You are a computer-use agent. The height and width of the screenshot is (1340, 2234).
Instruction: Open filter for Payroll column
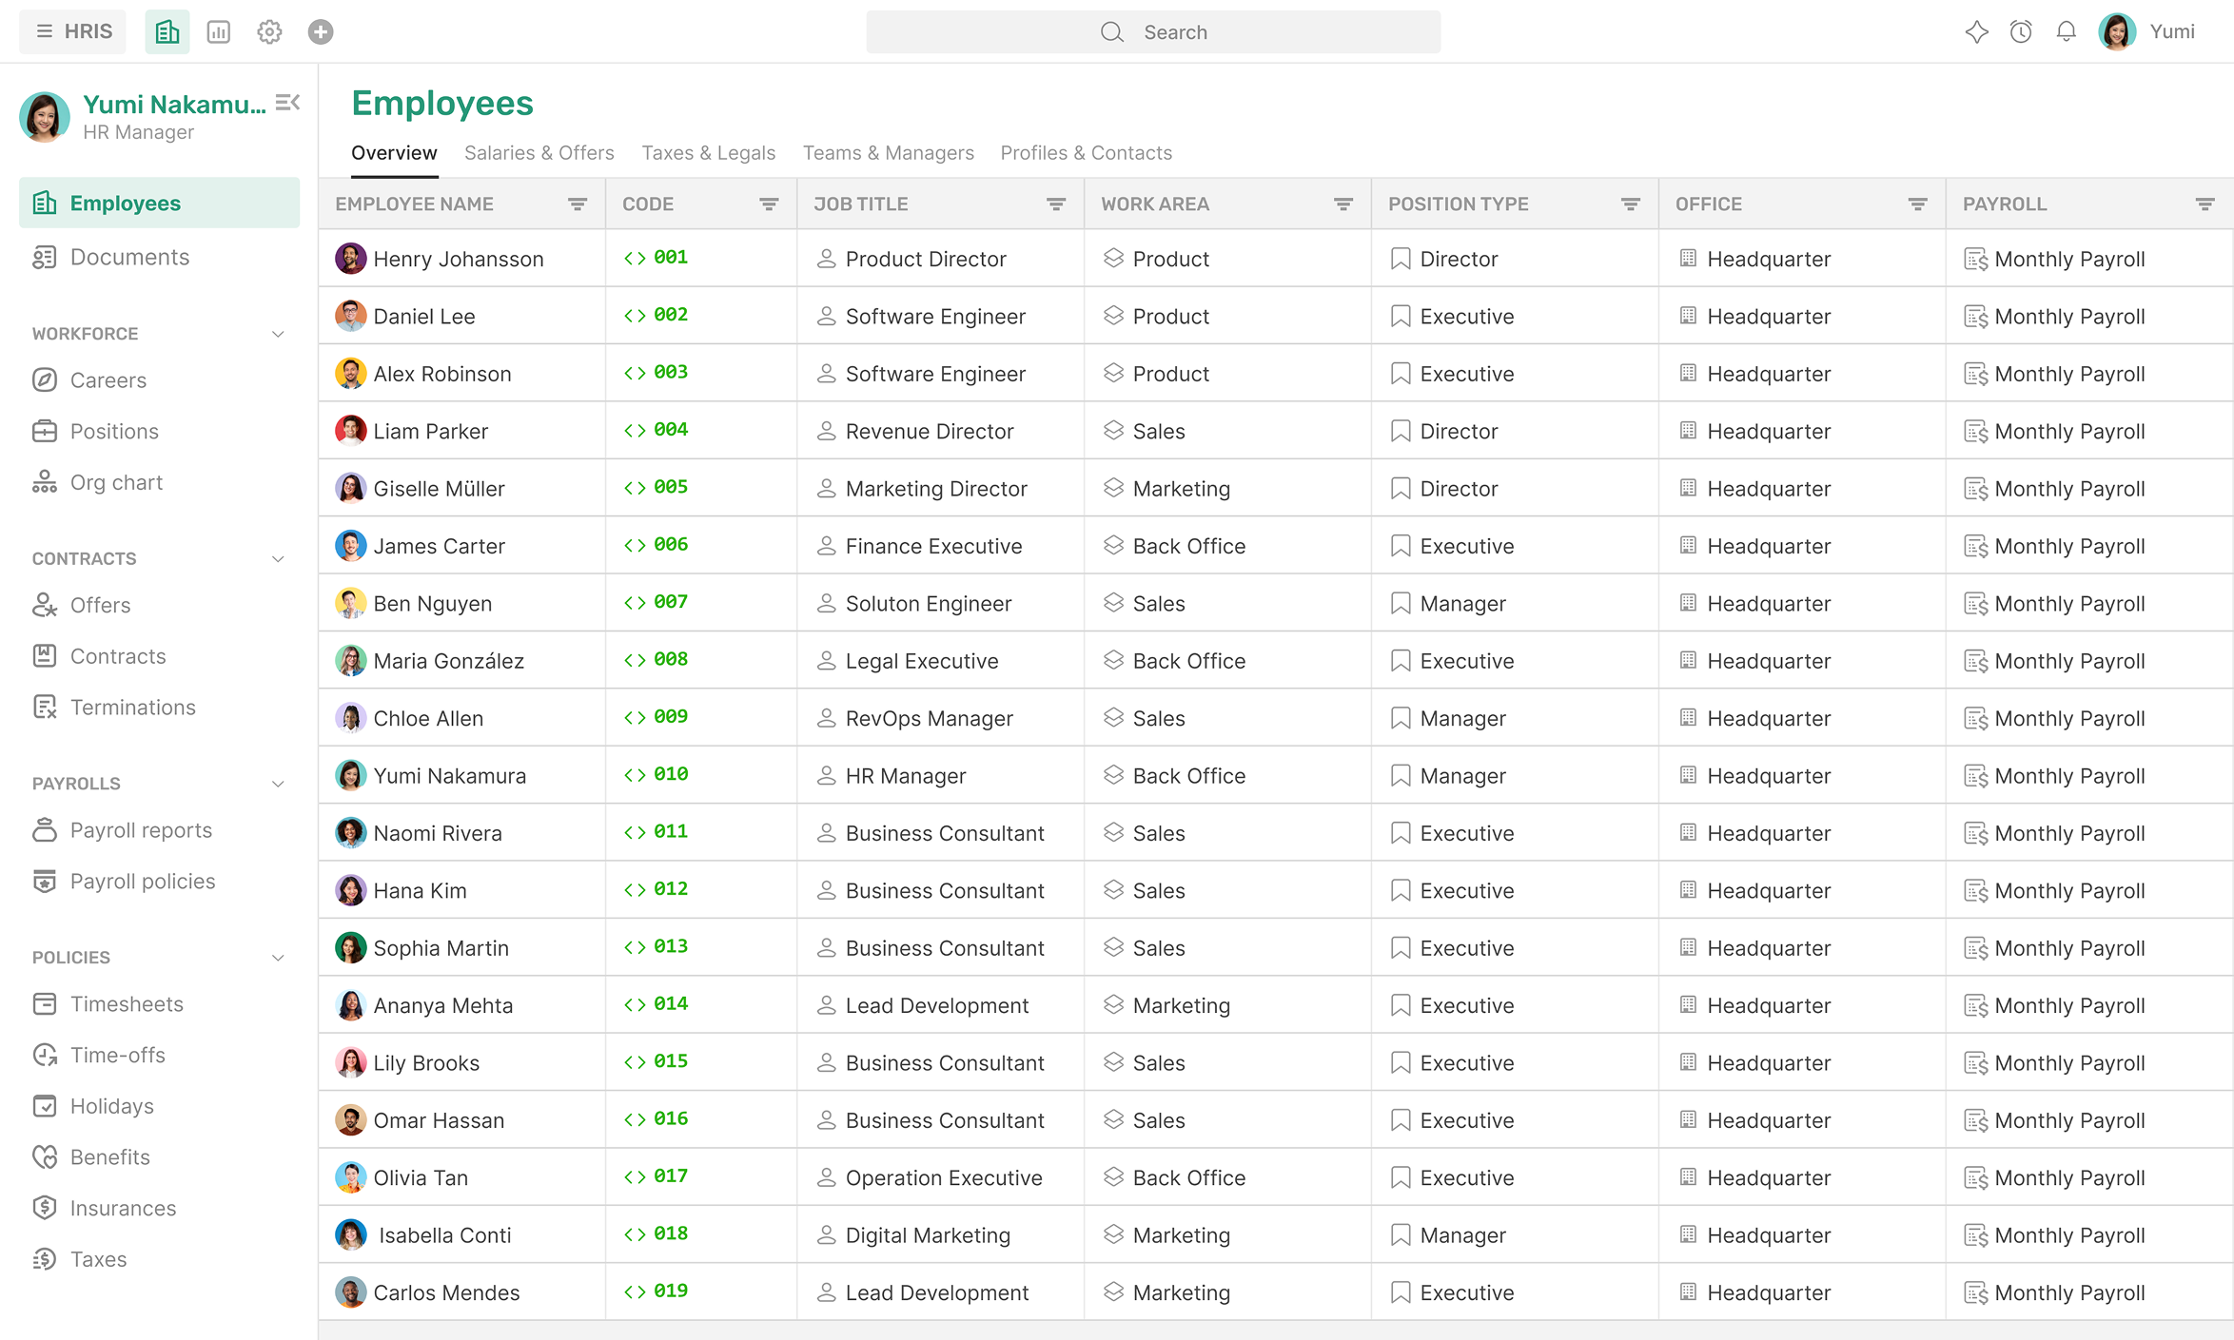[x=2205, y=204]
